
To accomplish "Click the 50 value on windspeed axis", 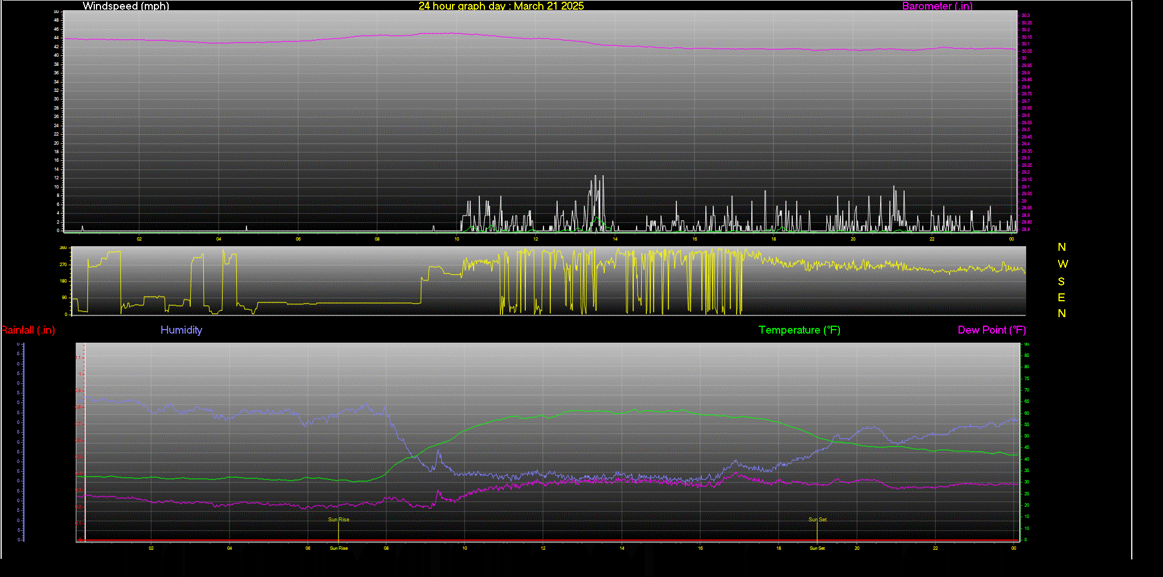I will pos(56,11).
